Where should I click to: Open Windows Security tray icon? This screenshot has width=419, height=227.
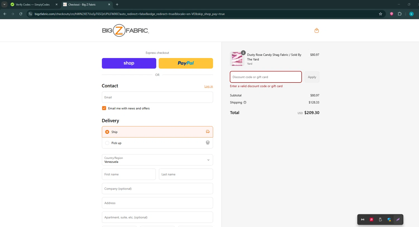(389, 219)
